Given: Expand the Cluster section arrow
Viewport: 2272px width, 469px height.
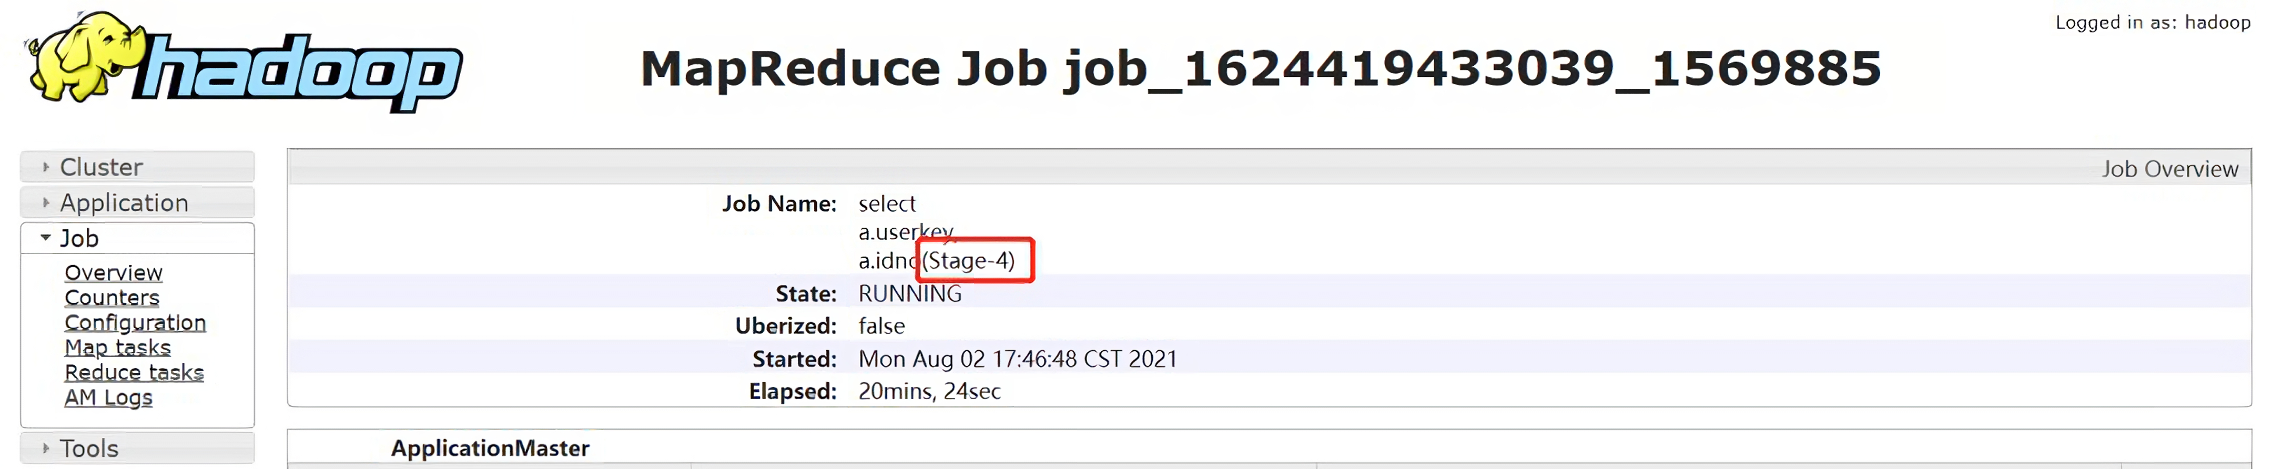Looking at the screenshot, I should click(46, 167).
